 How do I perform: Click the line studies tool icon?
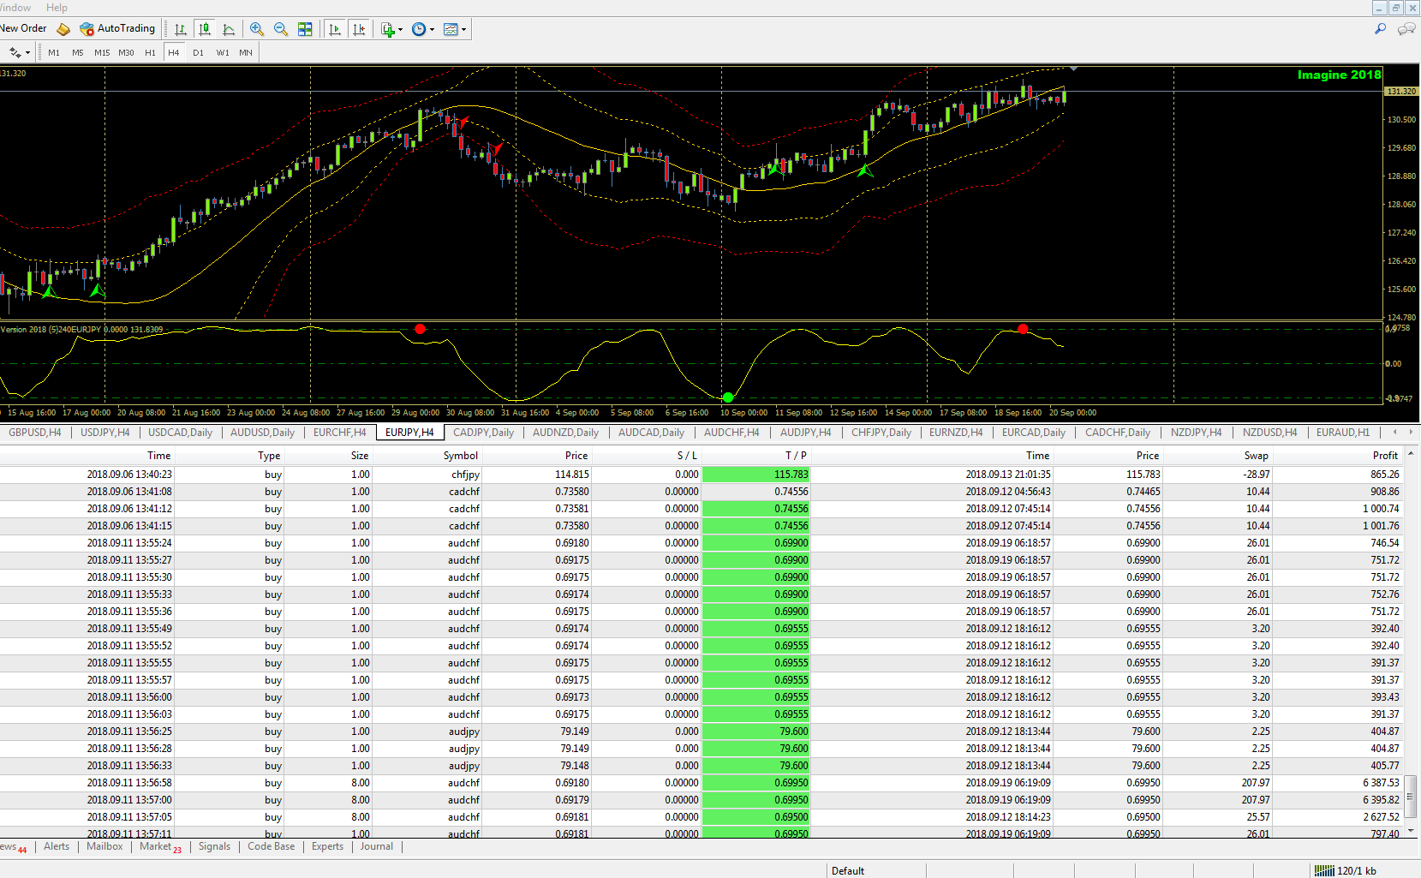(x=15, y=53)
